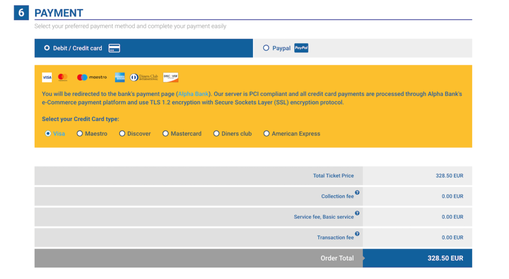Viewport: 509px width, 279px height.
Task: Click the Select your Credit Card type label
Action: pos(81,119)
